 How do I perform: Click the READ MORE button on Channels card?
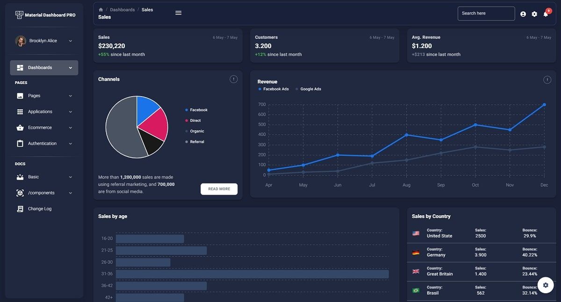219,189
